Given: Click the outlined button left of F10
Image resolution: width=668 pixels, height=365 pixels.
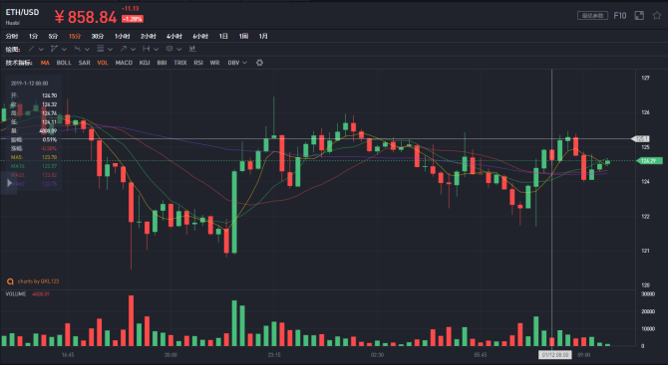Looking at the screenshot, I should click(592, 16).
